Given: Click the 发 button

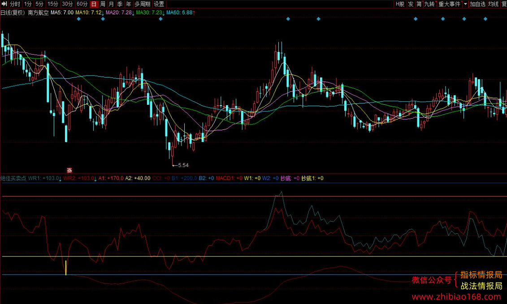Looking at the screenshot, I should (x=411, y=4).
